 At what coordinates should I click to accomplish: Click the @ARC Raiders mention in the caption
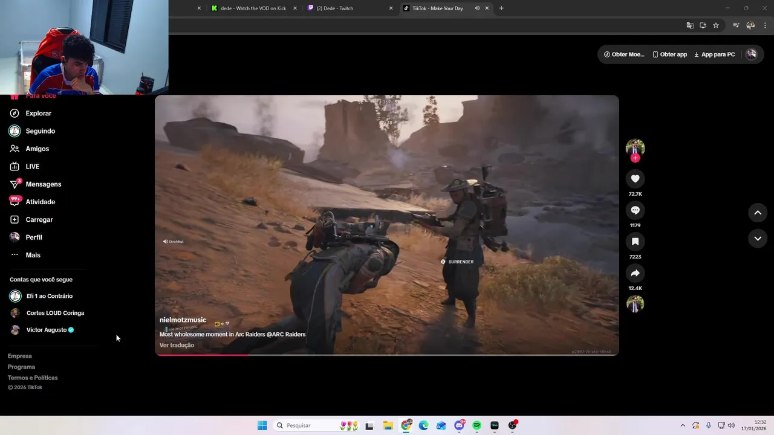[286, 334]
